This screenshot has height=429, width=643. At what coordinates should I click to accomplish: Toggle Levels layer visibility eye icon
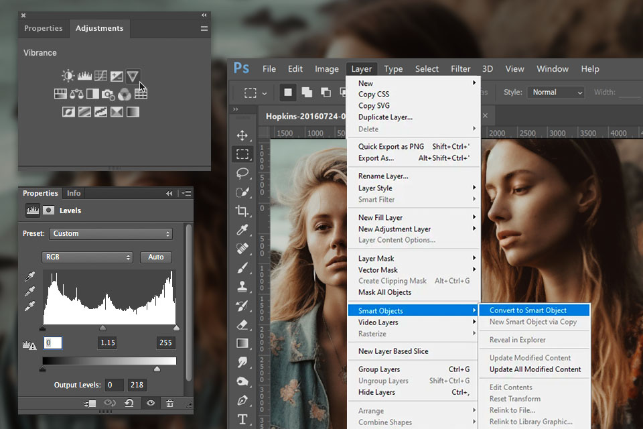[x=151, y=403]
